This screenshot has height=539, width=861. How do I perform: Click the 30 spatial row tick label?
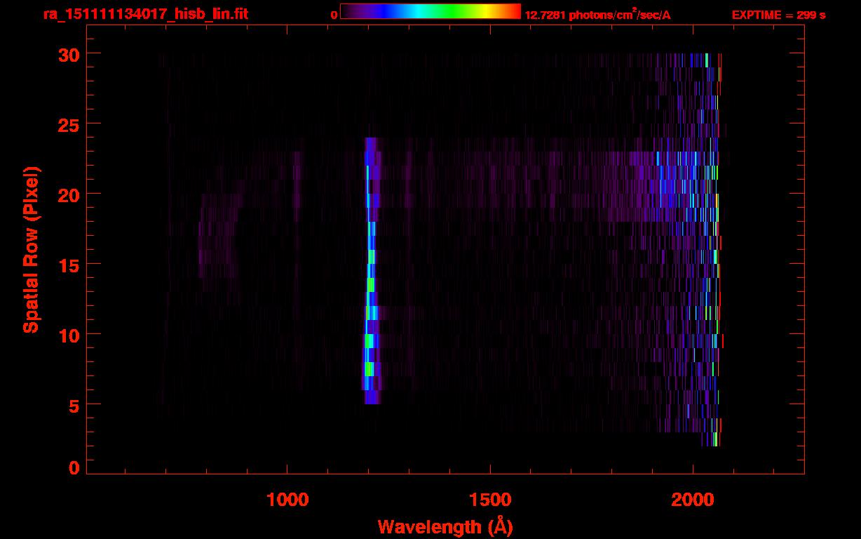[69, 54]
